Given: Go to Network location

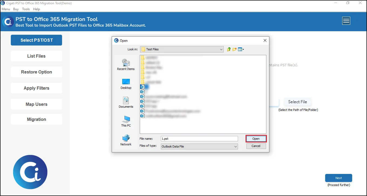Looking at the screenshot, I should pos(126,140).
